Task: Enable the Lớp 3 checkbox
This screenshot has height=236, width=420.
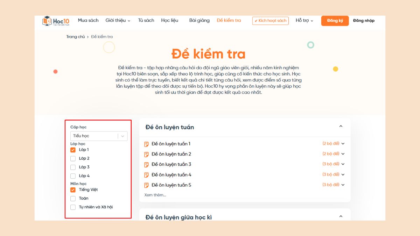Action: [73, 167]
